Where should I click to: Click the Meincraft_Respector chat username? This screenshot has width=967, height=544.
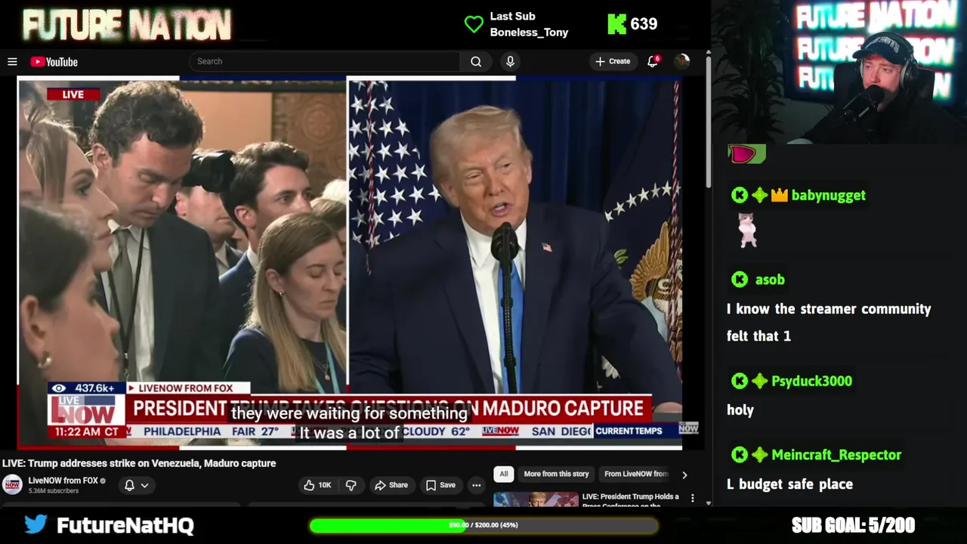pos(836,455)
